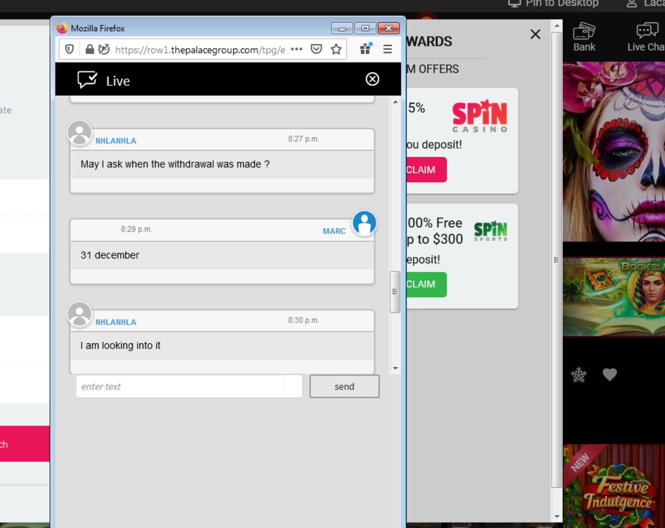Click the MARC username label
Image resolution: width=665 pixels, height=528 pixels.
click(334, 231)
